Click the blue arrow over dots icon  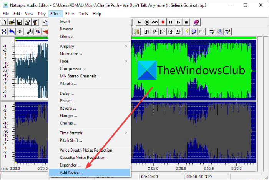click(220, 32)
